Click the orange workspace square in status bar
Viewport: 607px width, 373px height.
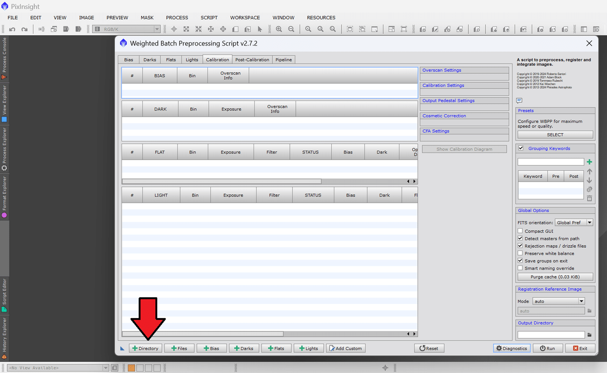(131, 368)
